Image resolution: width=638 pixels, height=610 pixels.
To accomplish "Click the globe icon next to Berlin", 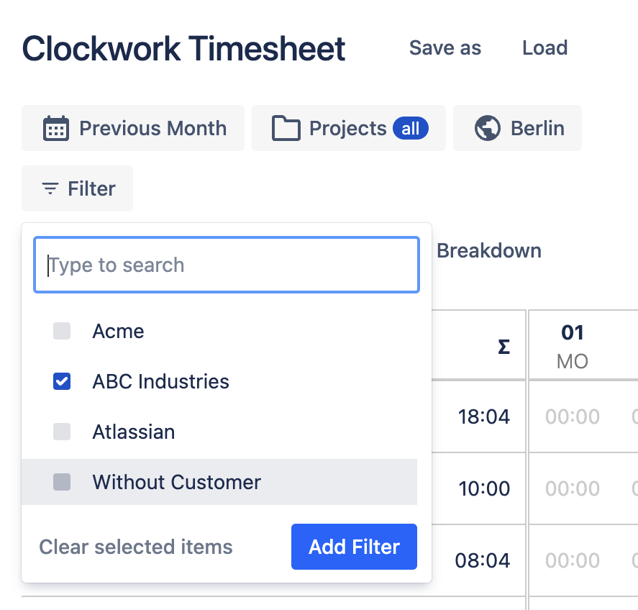I will click(x=488, y=129).
